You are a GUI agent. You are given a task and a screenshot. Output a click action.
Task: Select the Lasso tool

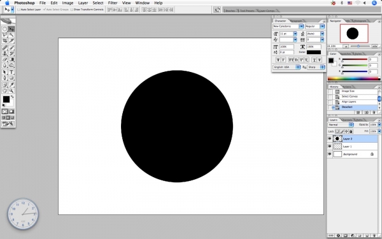(4, 35)
